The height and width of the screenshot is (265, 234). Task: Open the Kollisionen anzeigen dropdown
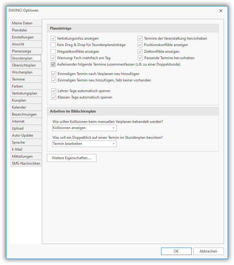(x=84, y=128)
